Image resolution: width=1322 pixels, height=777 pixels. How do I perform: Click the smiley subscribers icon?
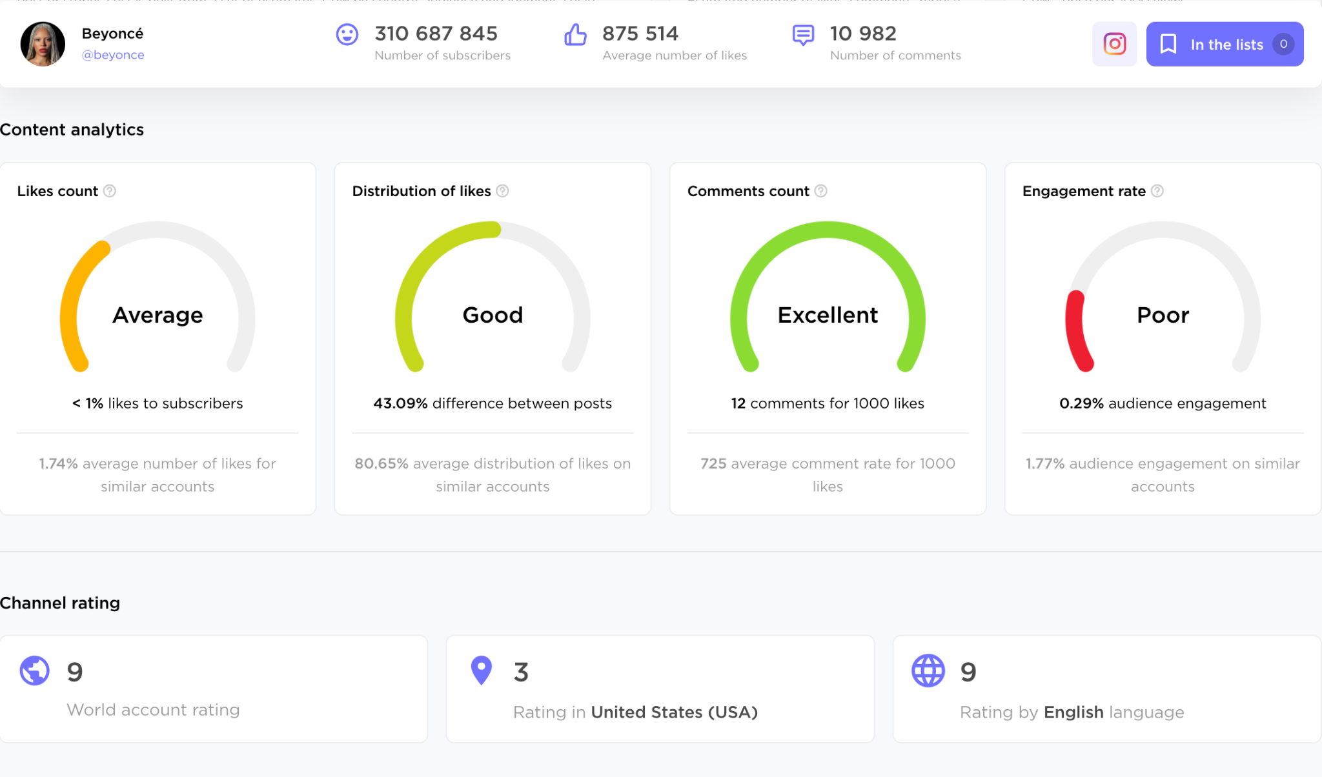coord(347,34)
